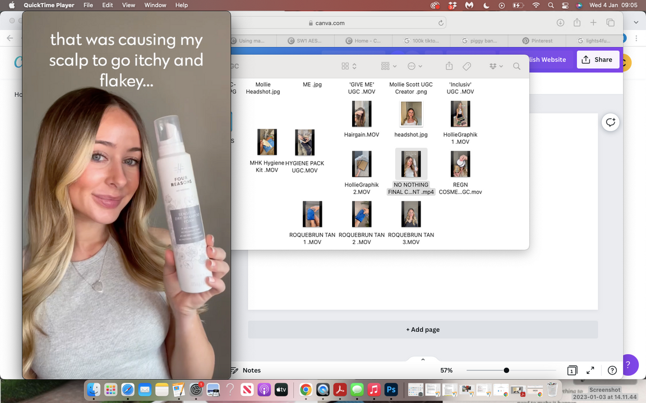Image resolution: width=646 pixels, height=403 pixels.
Task: Click the Malwarebytes menu bar icon
Action: pyautogui.click(x=469, y=6)
